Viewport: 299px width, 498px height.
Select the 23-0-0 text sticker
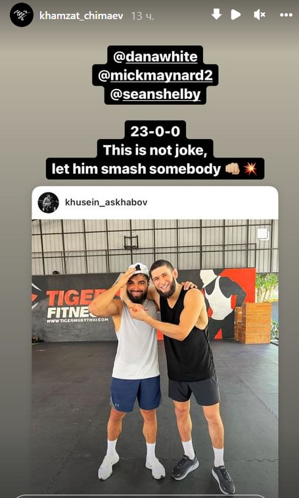(x=155, y=131)
